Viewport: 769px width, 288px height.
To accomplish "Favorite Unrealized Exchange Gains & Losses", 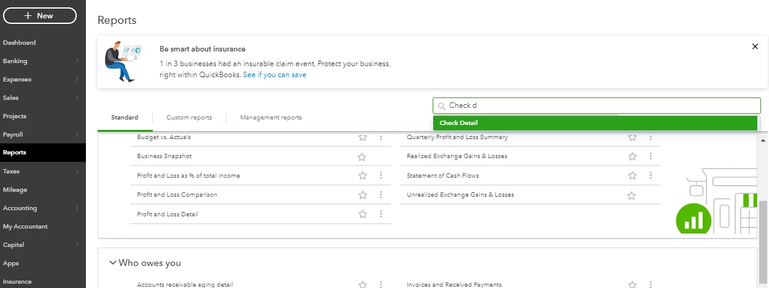I will pyautogui.click(x=631, y=195).
